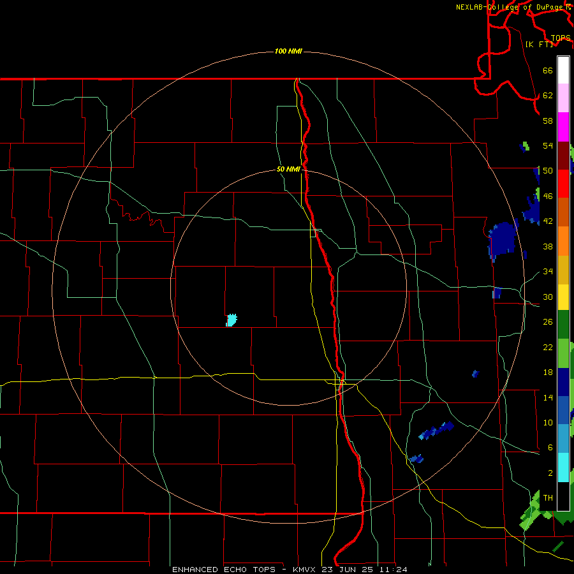Click the bright red legend swatch near 50
The image size is (574, 574).
coord(563,184)
